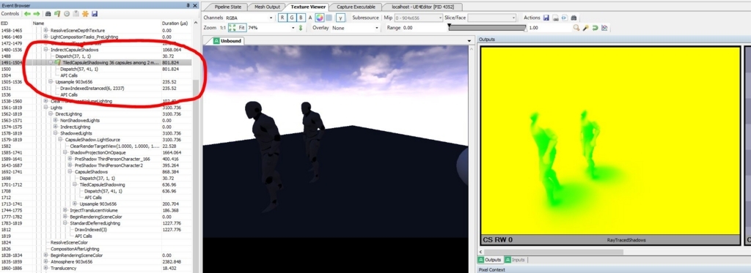751x273 pixels.
Task: Pin the Event Browser panel
Action: [188, 5]
